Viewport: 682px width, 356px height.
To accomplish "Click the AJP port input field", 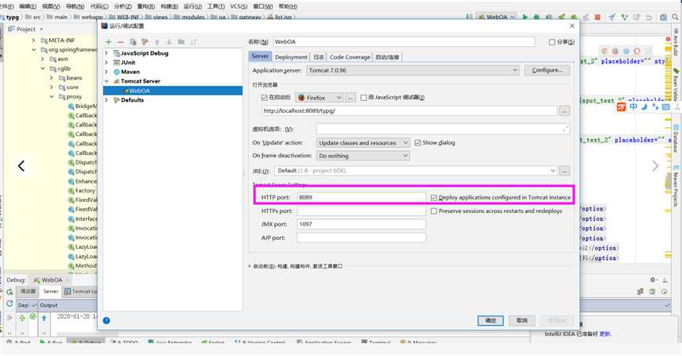I will pos(362,238).
